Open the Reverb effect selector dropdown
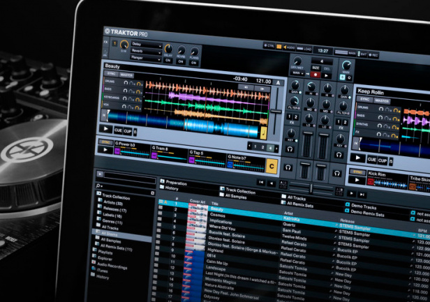Viewport: 430px width, 302px height. coord(146,51)
